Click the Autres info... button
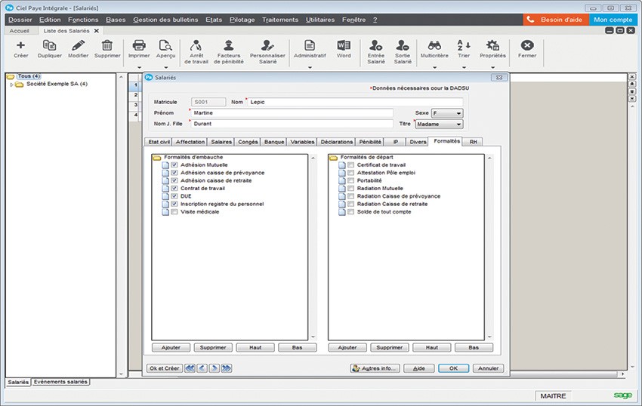The image size is (642, 406). pos(375,368)
